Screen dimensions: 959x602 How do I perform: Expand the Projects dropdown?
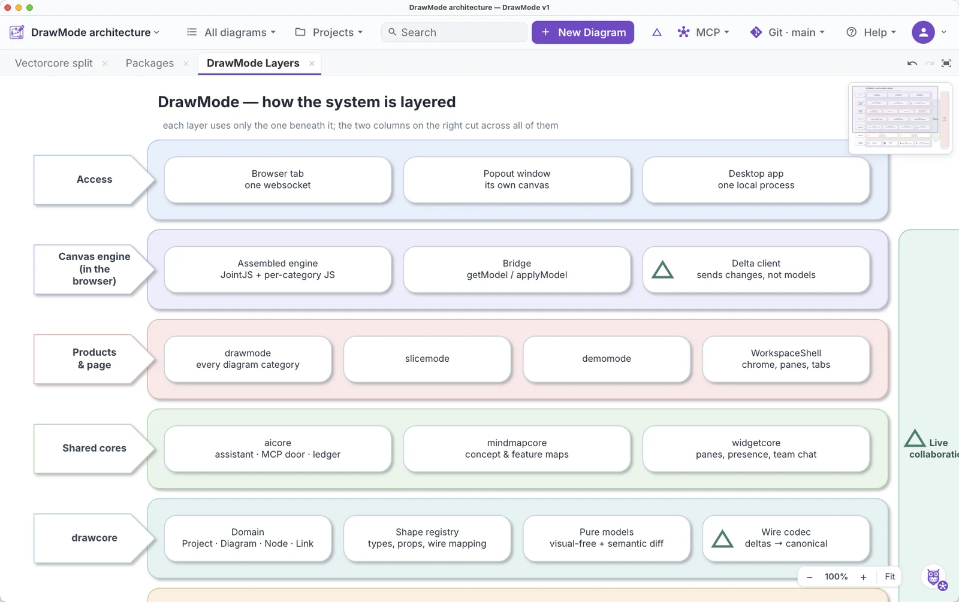(329, 32)
